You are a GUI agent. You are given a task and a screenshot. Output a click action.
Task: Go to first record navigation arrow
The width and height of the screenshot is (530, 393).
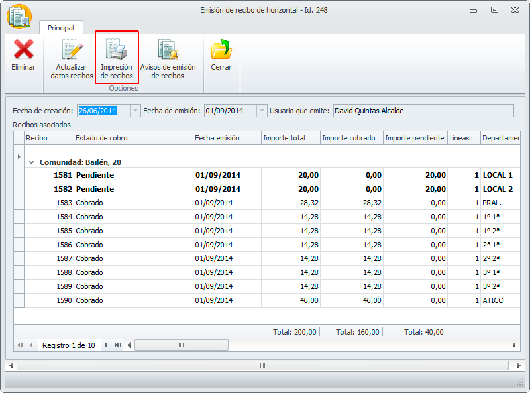[19, 345]
